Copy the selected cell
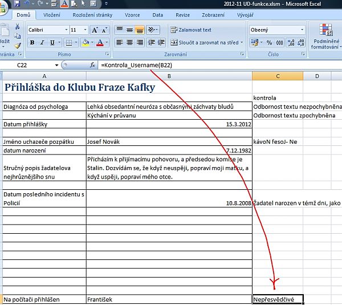 (18, 36)
